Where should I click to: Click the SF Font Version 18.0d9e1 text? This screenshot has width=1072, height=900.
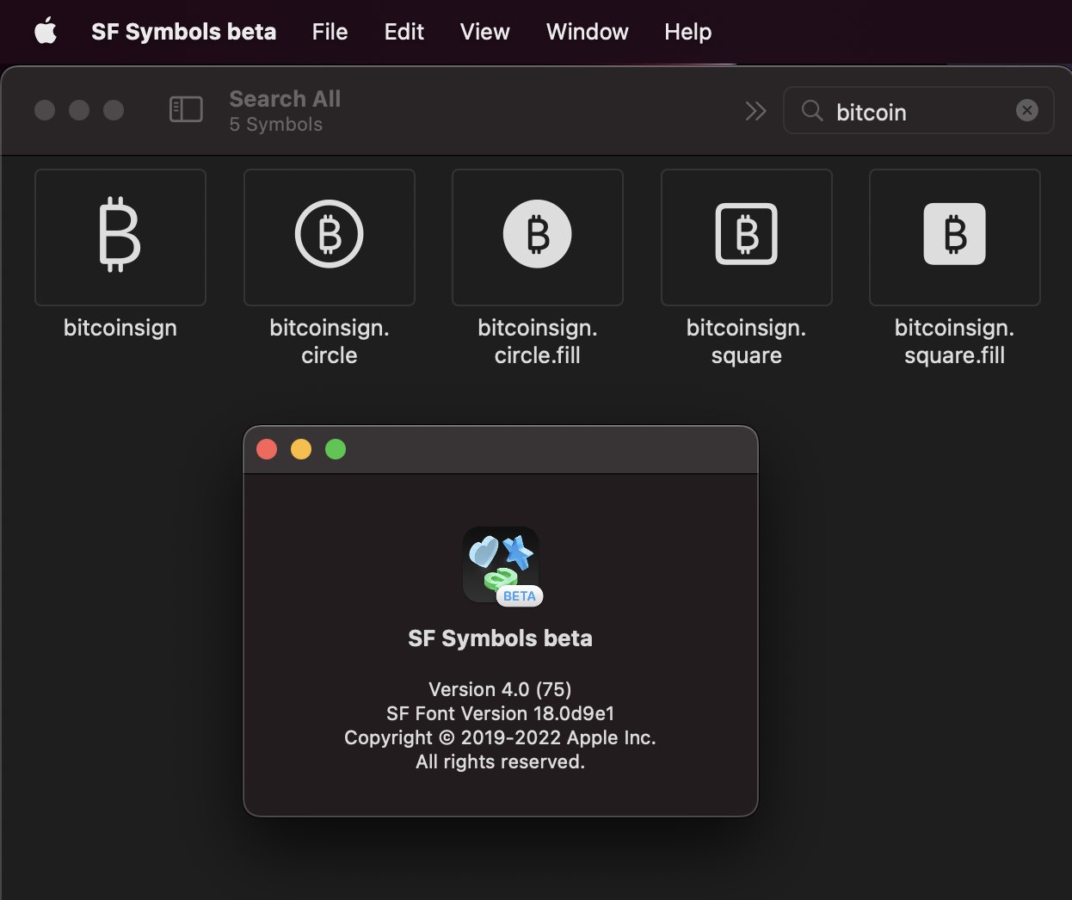point(500,713)
